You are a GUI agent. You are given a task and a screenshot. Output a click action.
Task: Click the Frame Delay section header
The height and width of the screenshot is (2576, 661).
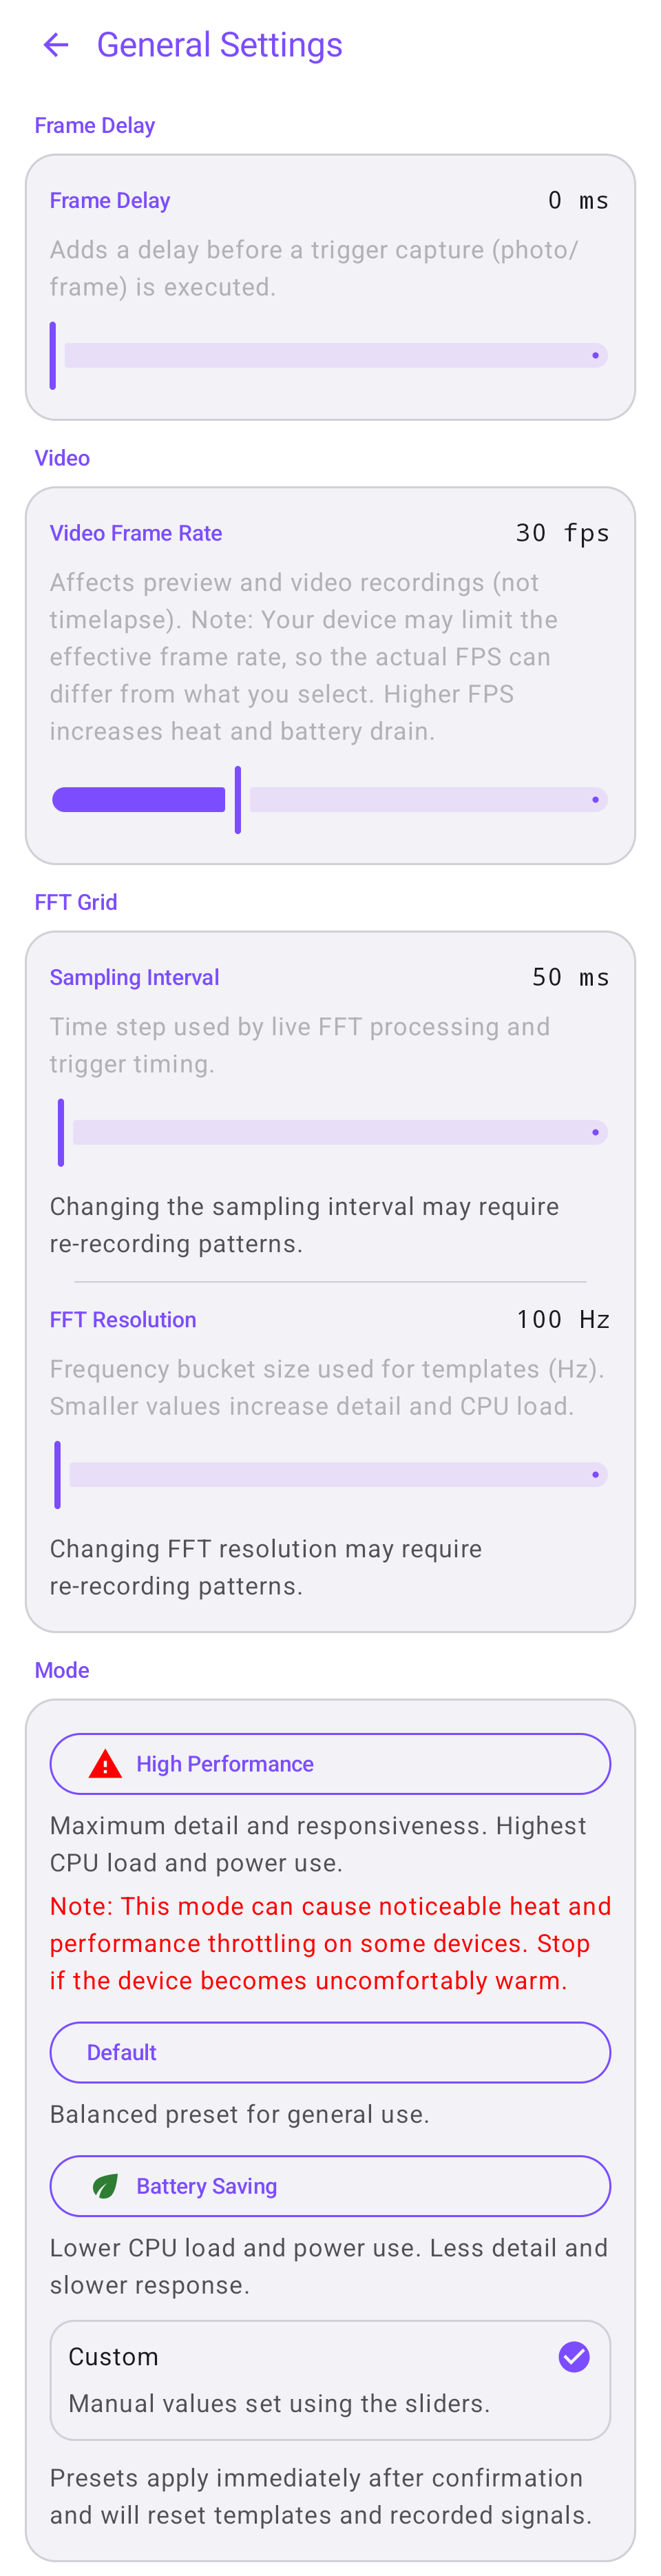point(95,125)
